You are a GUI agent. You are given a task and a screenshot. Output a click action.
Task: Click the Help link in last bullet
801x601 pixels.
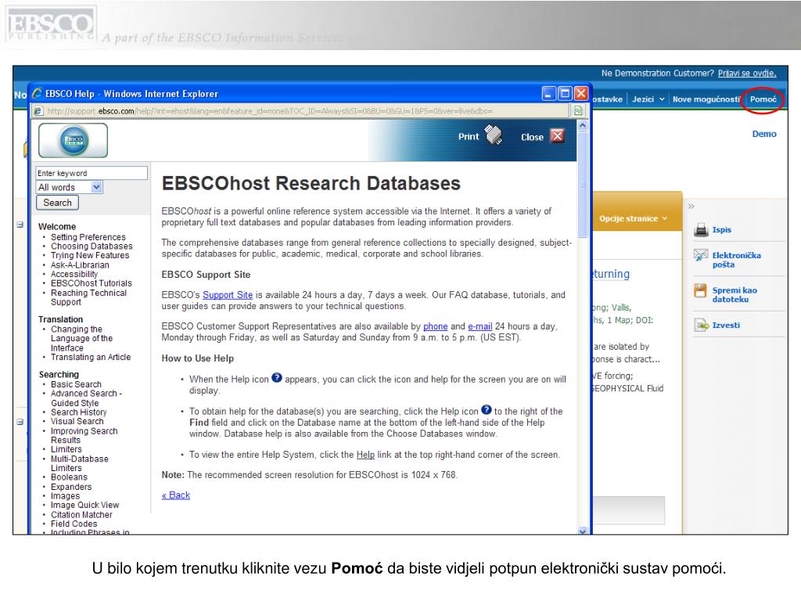coord(365,455)
